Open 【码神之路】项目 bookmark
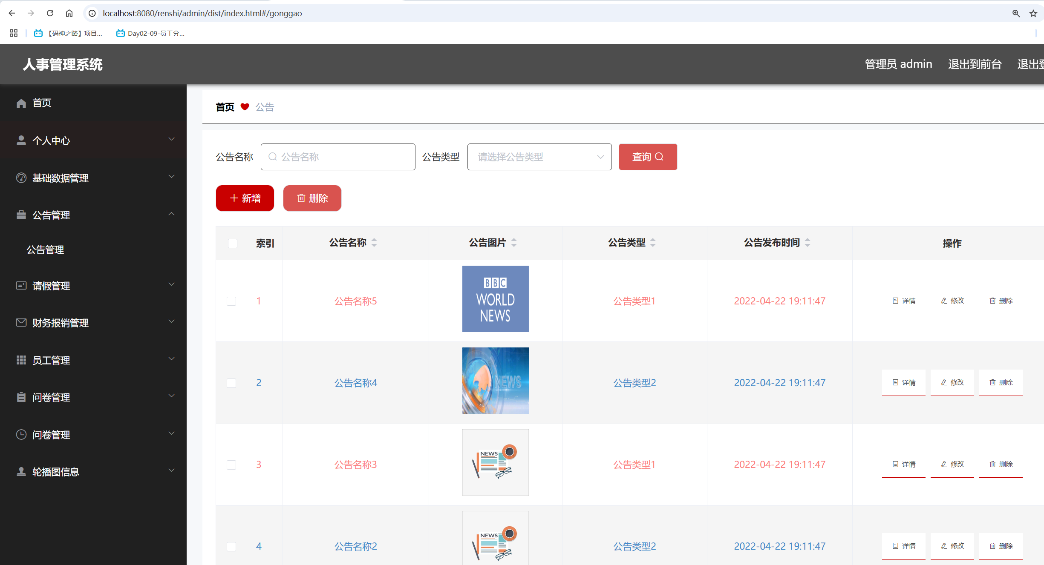The height and width of the screenshot is (565, 1044). [x=69, y=33]
